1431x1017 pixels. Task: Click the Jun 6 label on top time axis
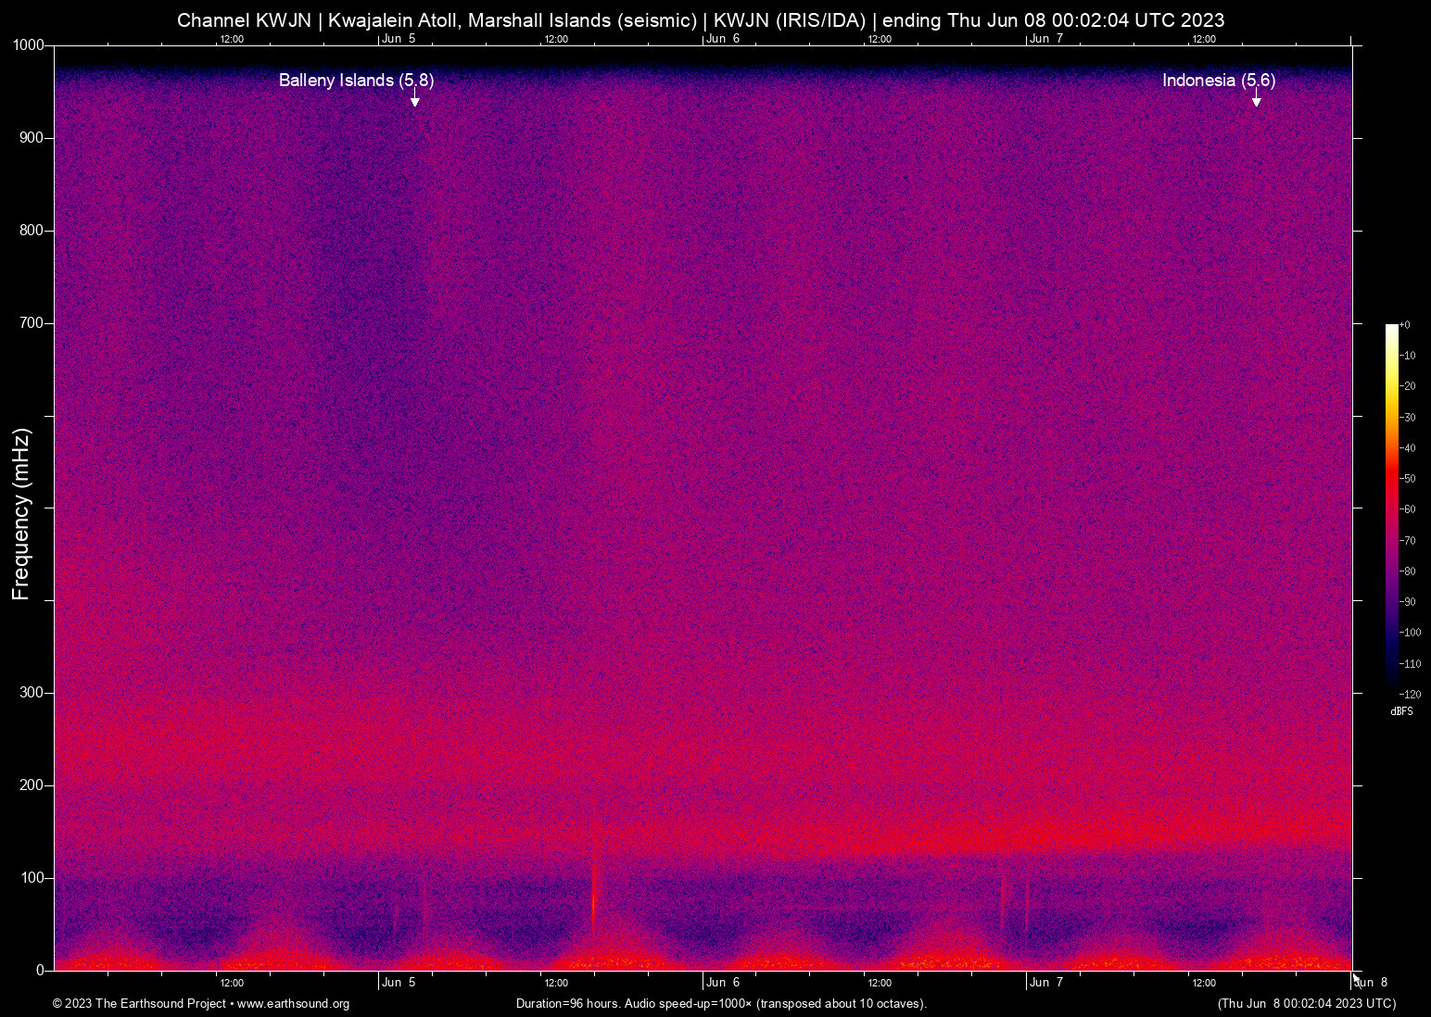click(x=723, y=39)
